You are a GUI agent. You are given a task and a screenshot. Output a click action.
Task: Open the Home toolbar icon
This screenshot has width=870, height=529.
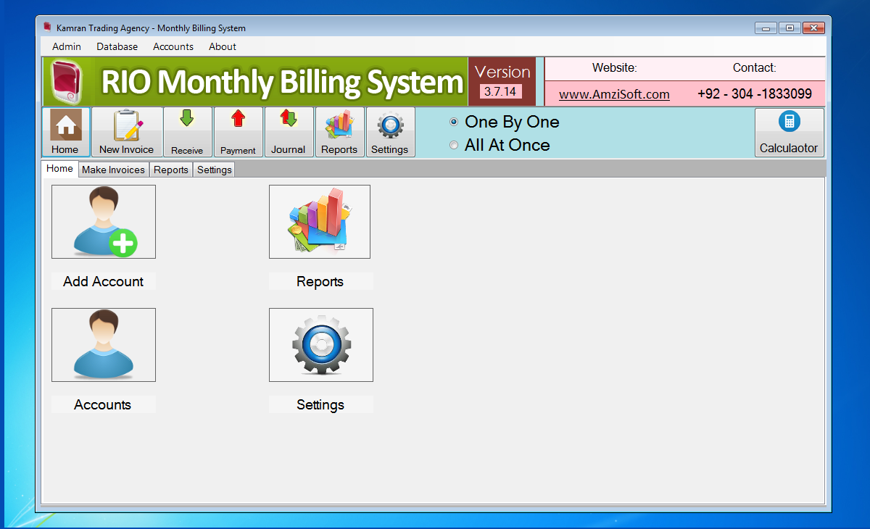point(65,131)
